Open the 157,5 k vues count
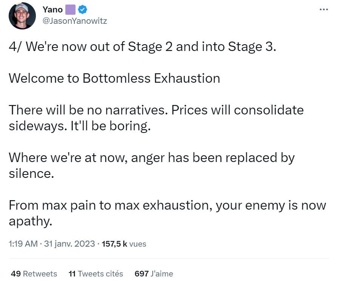 click(124, 244)
